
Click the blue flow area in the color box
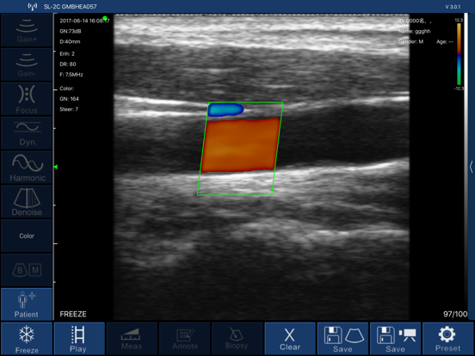(225, 110)
